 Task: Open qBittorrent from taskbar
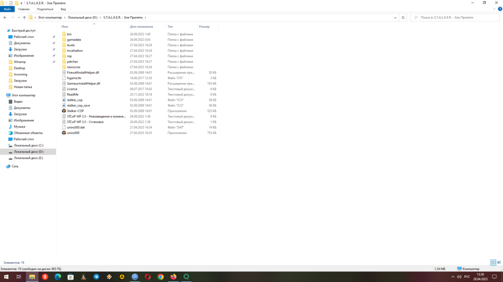[135, 277]
